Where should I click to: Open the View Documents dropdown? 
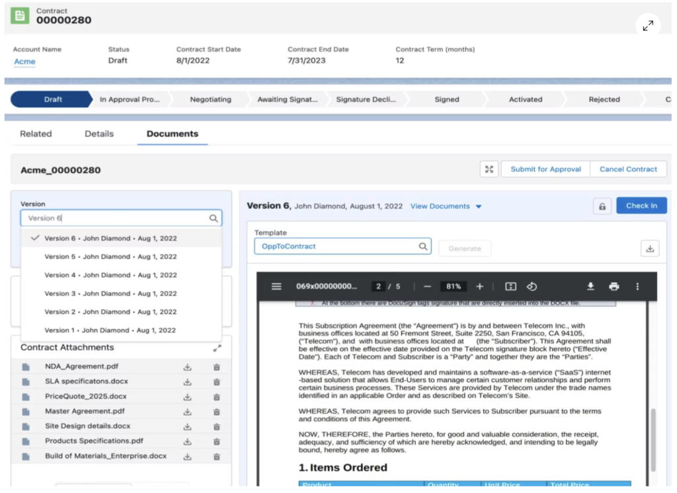[446, 206]
